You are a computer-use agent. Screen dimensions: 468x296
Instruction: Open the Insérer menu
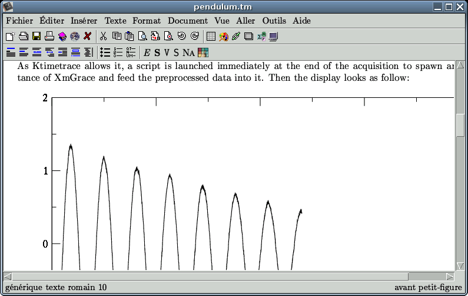[84, 21]
